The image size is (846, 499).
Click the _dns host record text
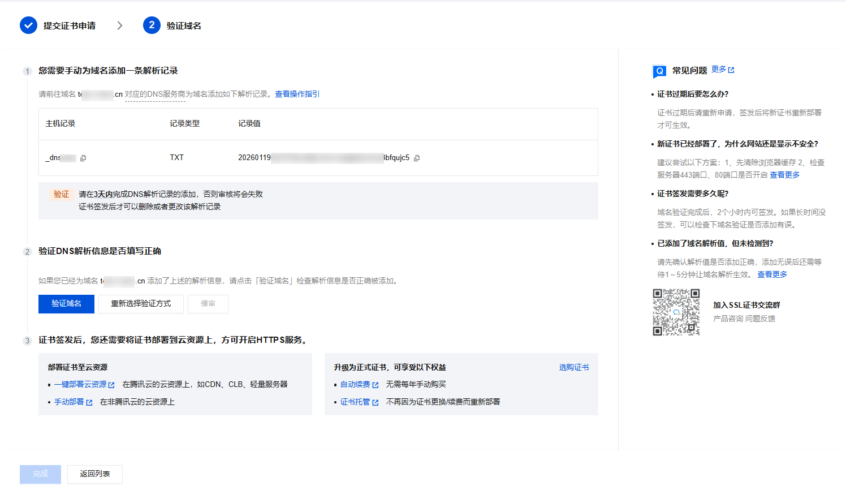click(61, 158)
